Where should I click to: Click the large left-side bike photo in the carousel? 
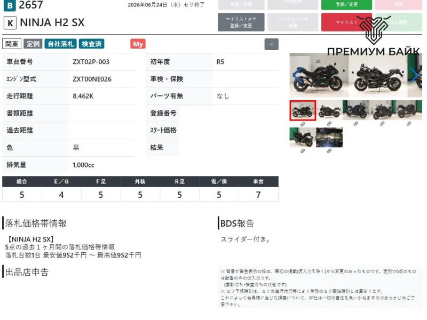point(378,75)
